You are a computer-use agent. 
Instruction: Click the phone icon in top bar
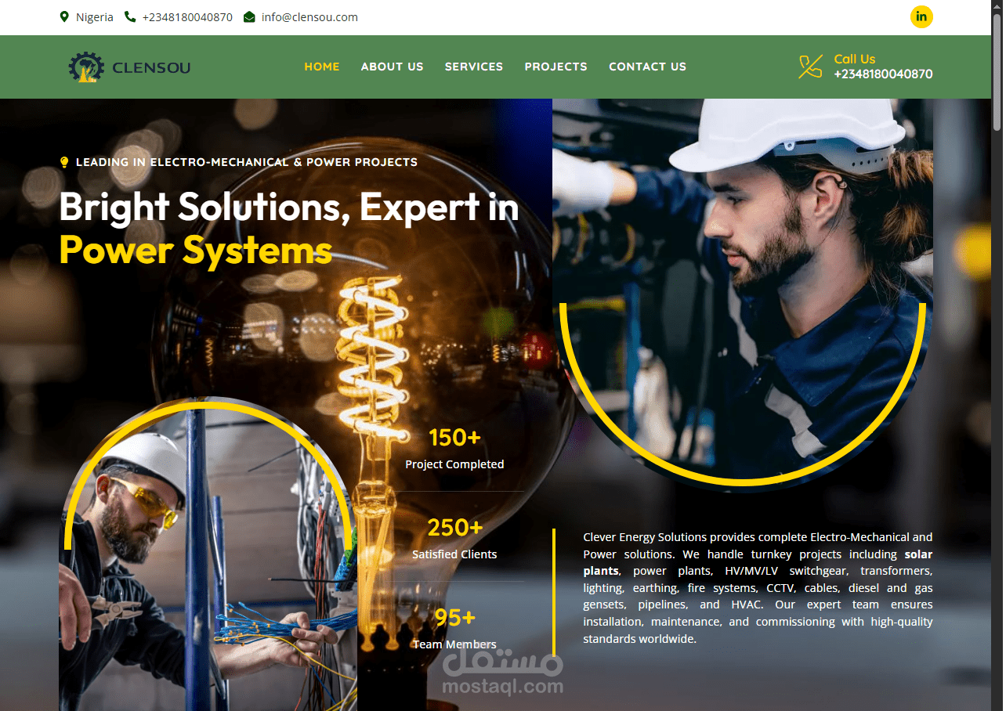(x=130, y=16)
